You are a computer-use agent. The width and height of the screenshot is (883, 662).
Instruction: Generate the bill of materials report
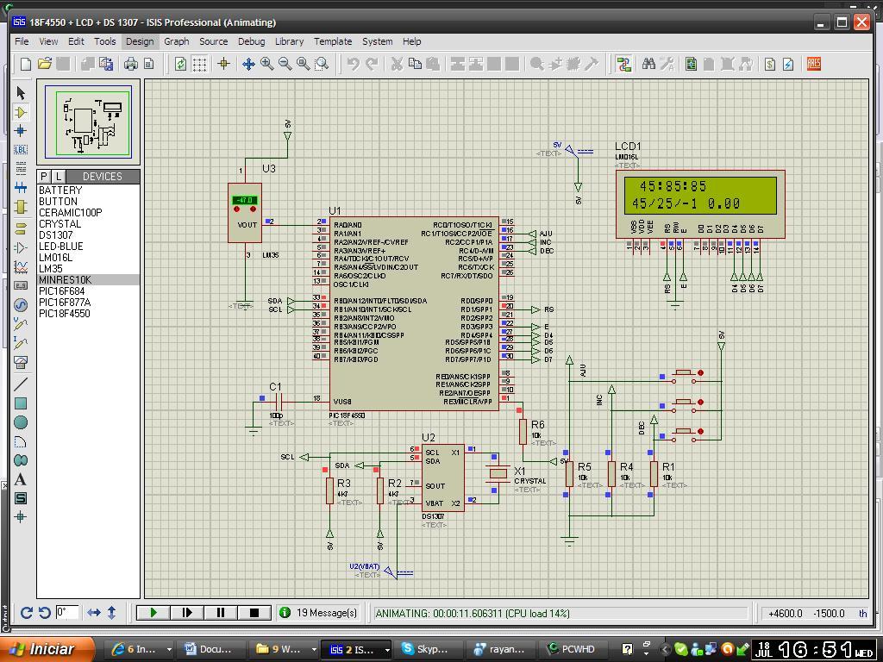point(770,64)
